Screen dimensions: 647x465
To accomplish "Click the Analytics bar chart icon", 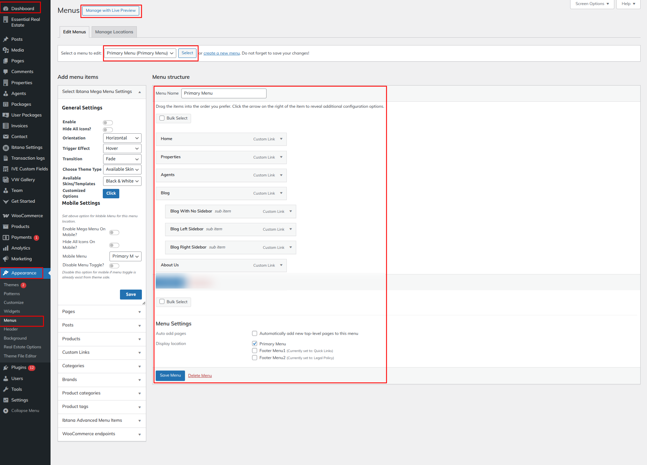I will coord(6,248).
